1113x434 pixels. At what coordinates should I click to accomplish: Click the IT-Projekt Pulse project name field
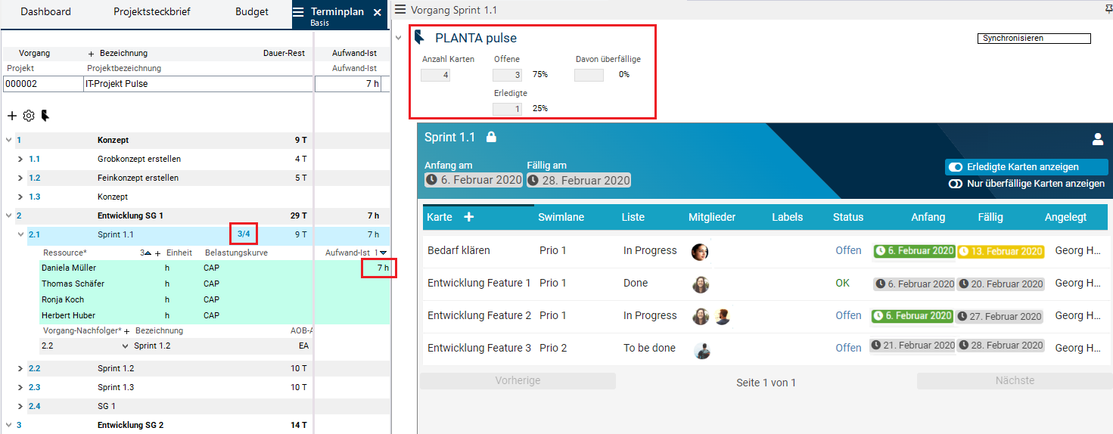pyautogui.click(x=197, y=84)
